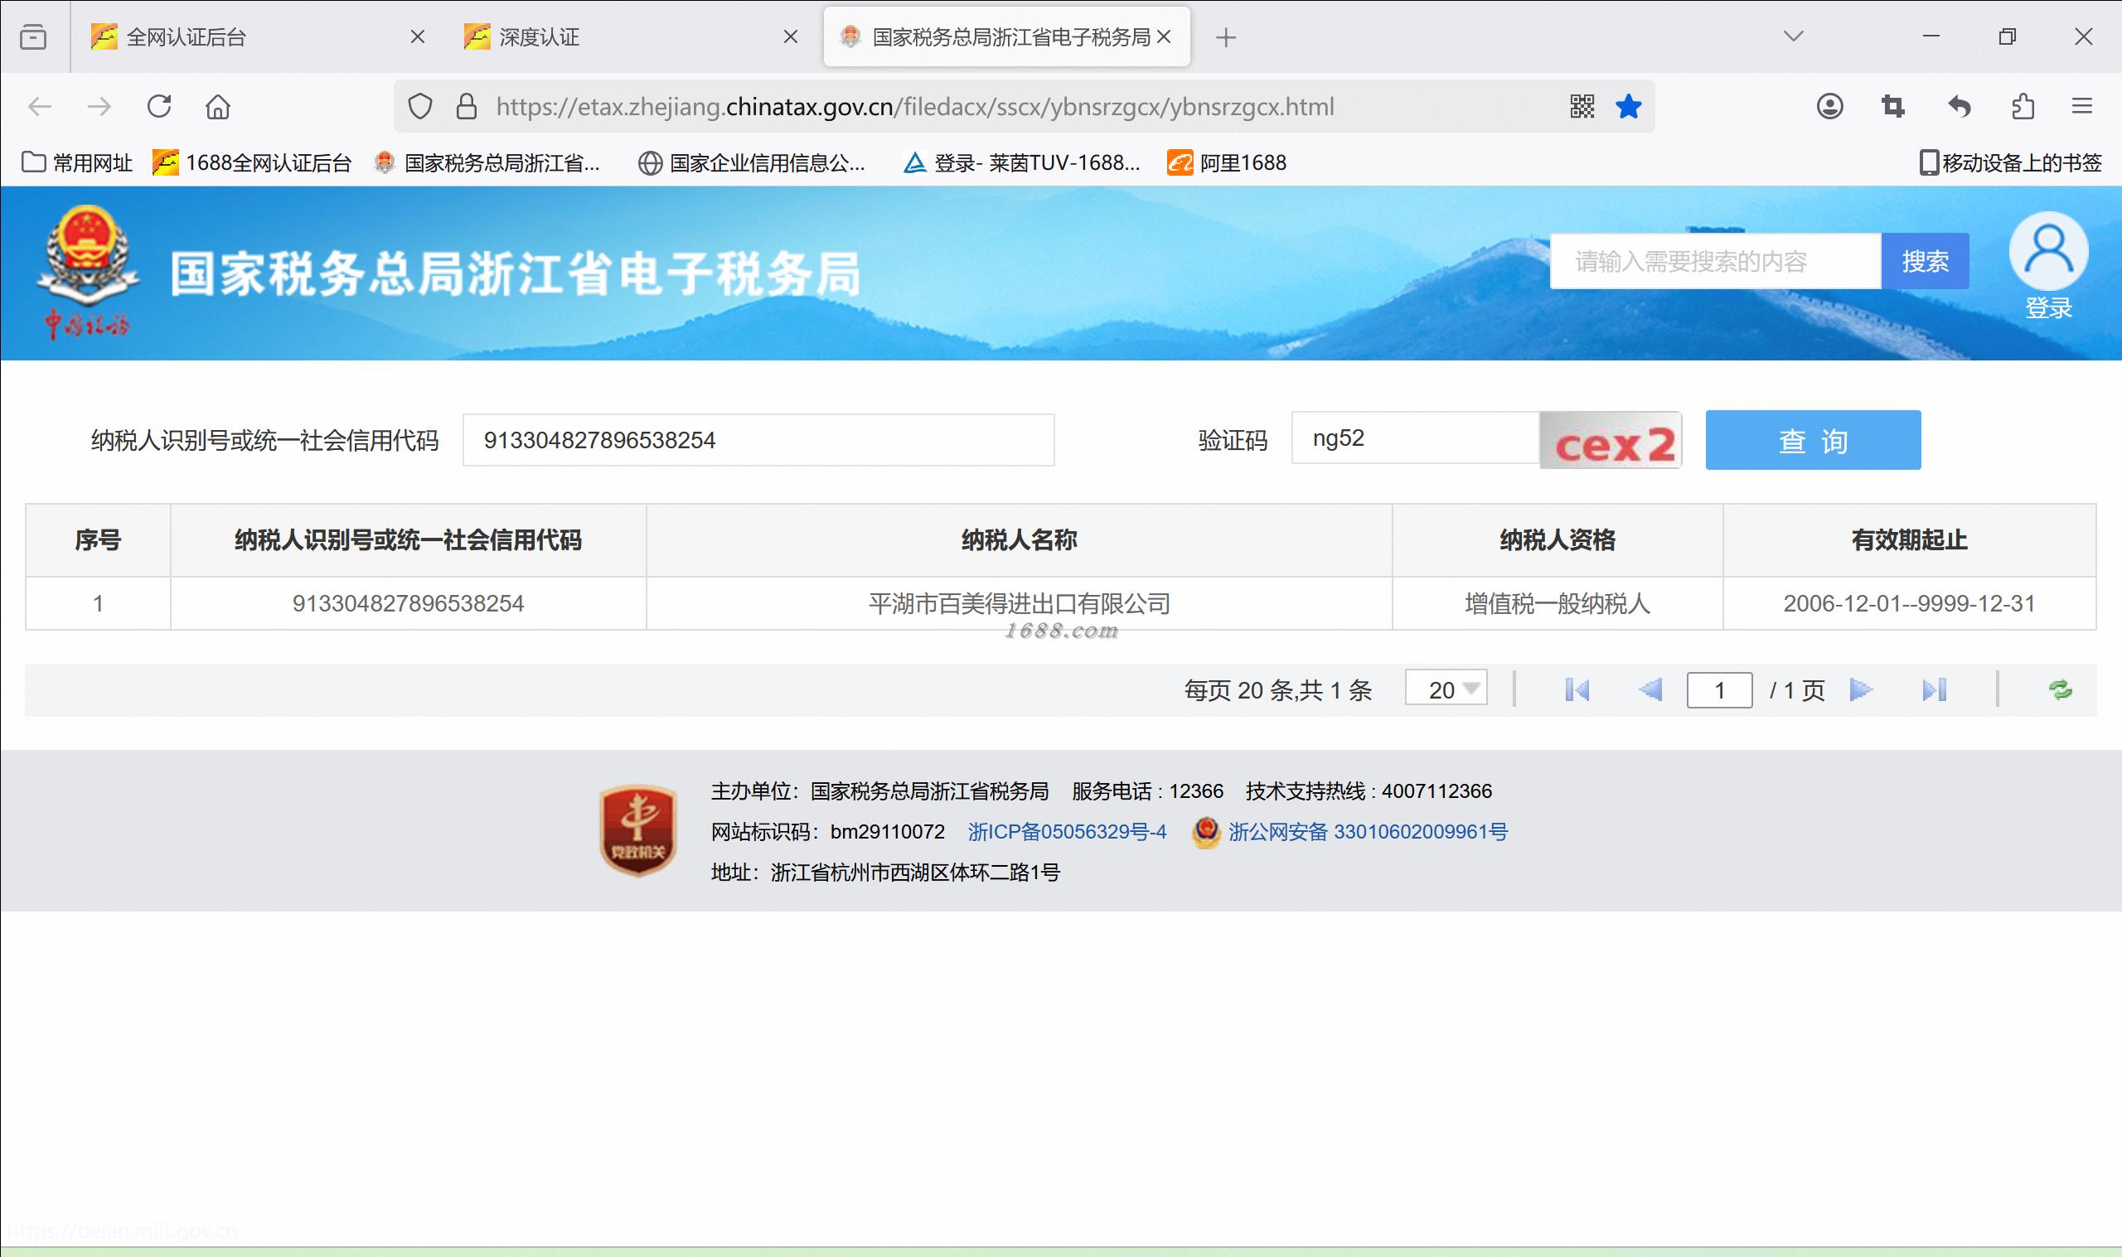2122x1257 pixels.
Task: Go to first page using pagination icon
Action: pyautogui.click(x=1577, y=689)
